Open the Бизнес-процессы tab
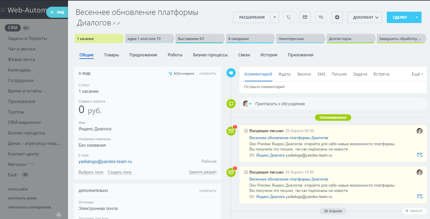Screen dimensions: 430x219 [210, 55]
